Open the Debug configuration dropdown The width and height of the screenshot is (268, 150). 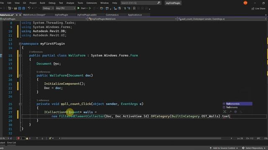point(48,8)
